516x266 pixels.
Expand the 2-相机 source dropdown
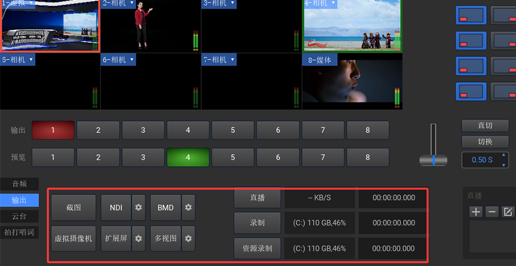point(132,3)
